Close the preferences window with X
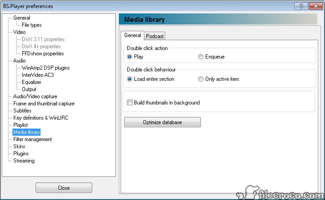The height and width of the screenshot is (200, 325). pyautogui.click(x=316, y=6)
